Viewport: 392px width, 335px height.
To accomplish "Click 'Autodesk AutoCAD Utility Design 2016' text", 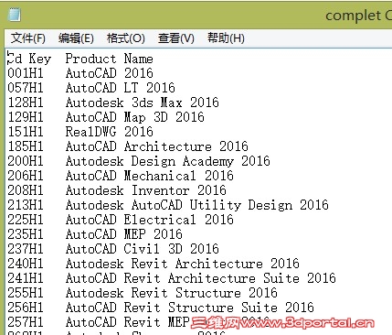I will click(197, 205).
